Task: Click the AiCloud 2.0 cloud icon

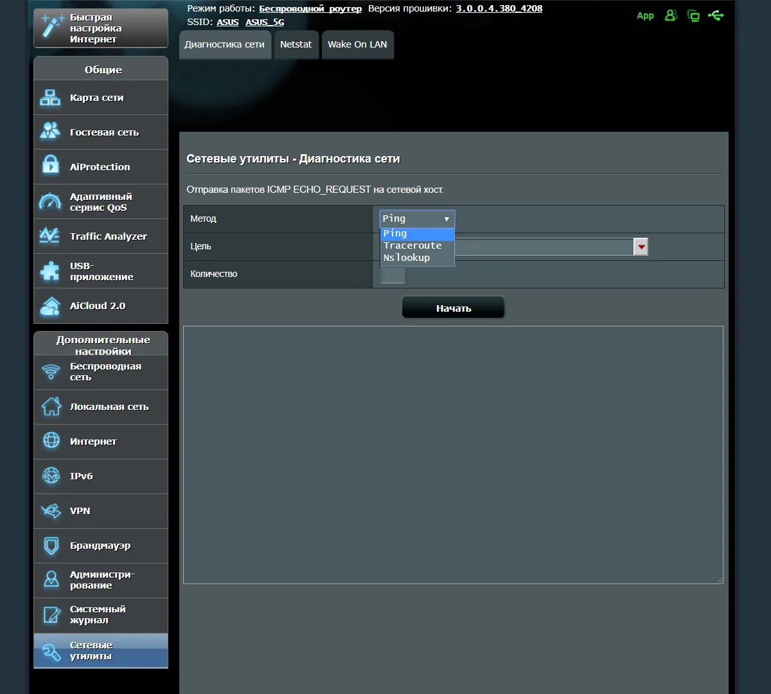Action: 50,306
